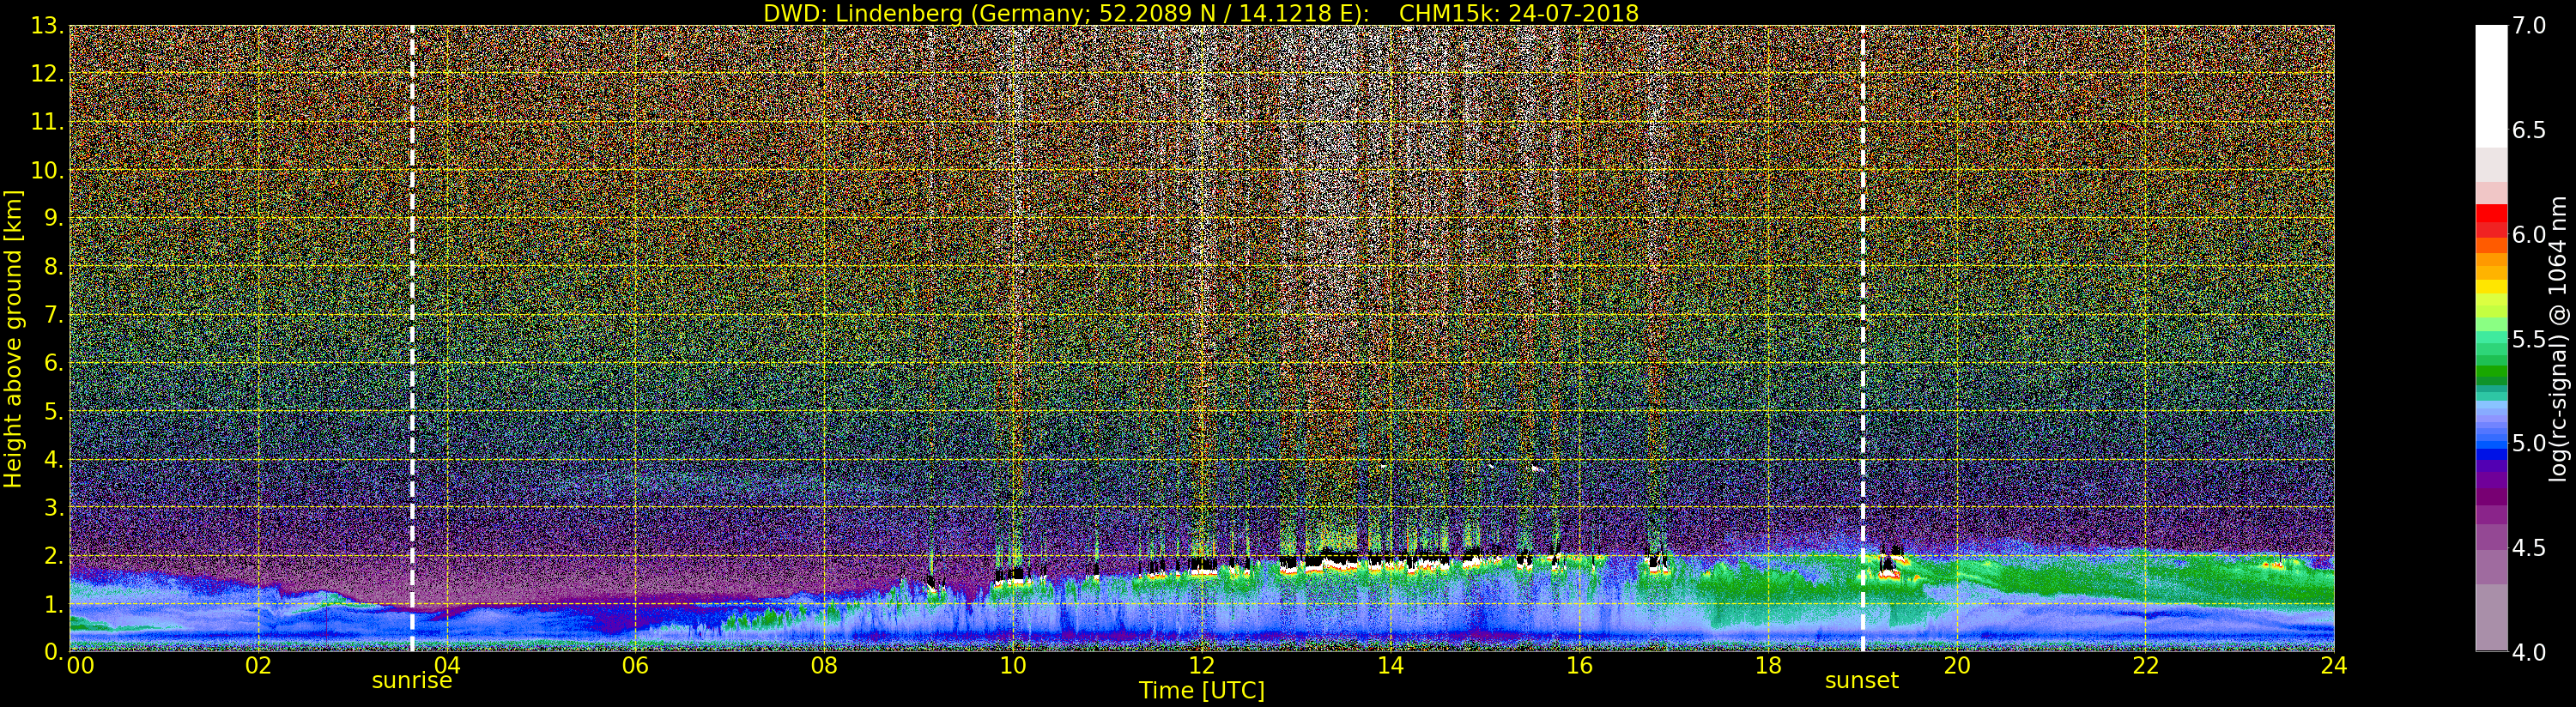The image size is (2576, 707).
Task: Click the colorbar value '7.0'
Action: tap(2529, 26)
